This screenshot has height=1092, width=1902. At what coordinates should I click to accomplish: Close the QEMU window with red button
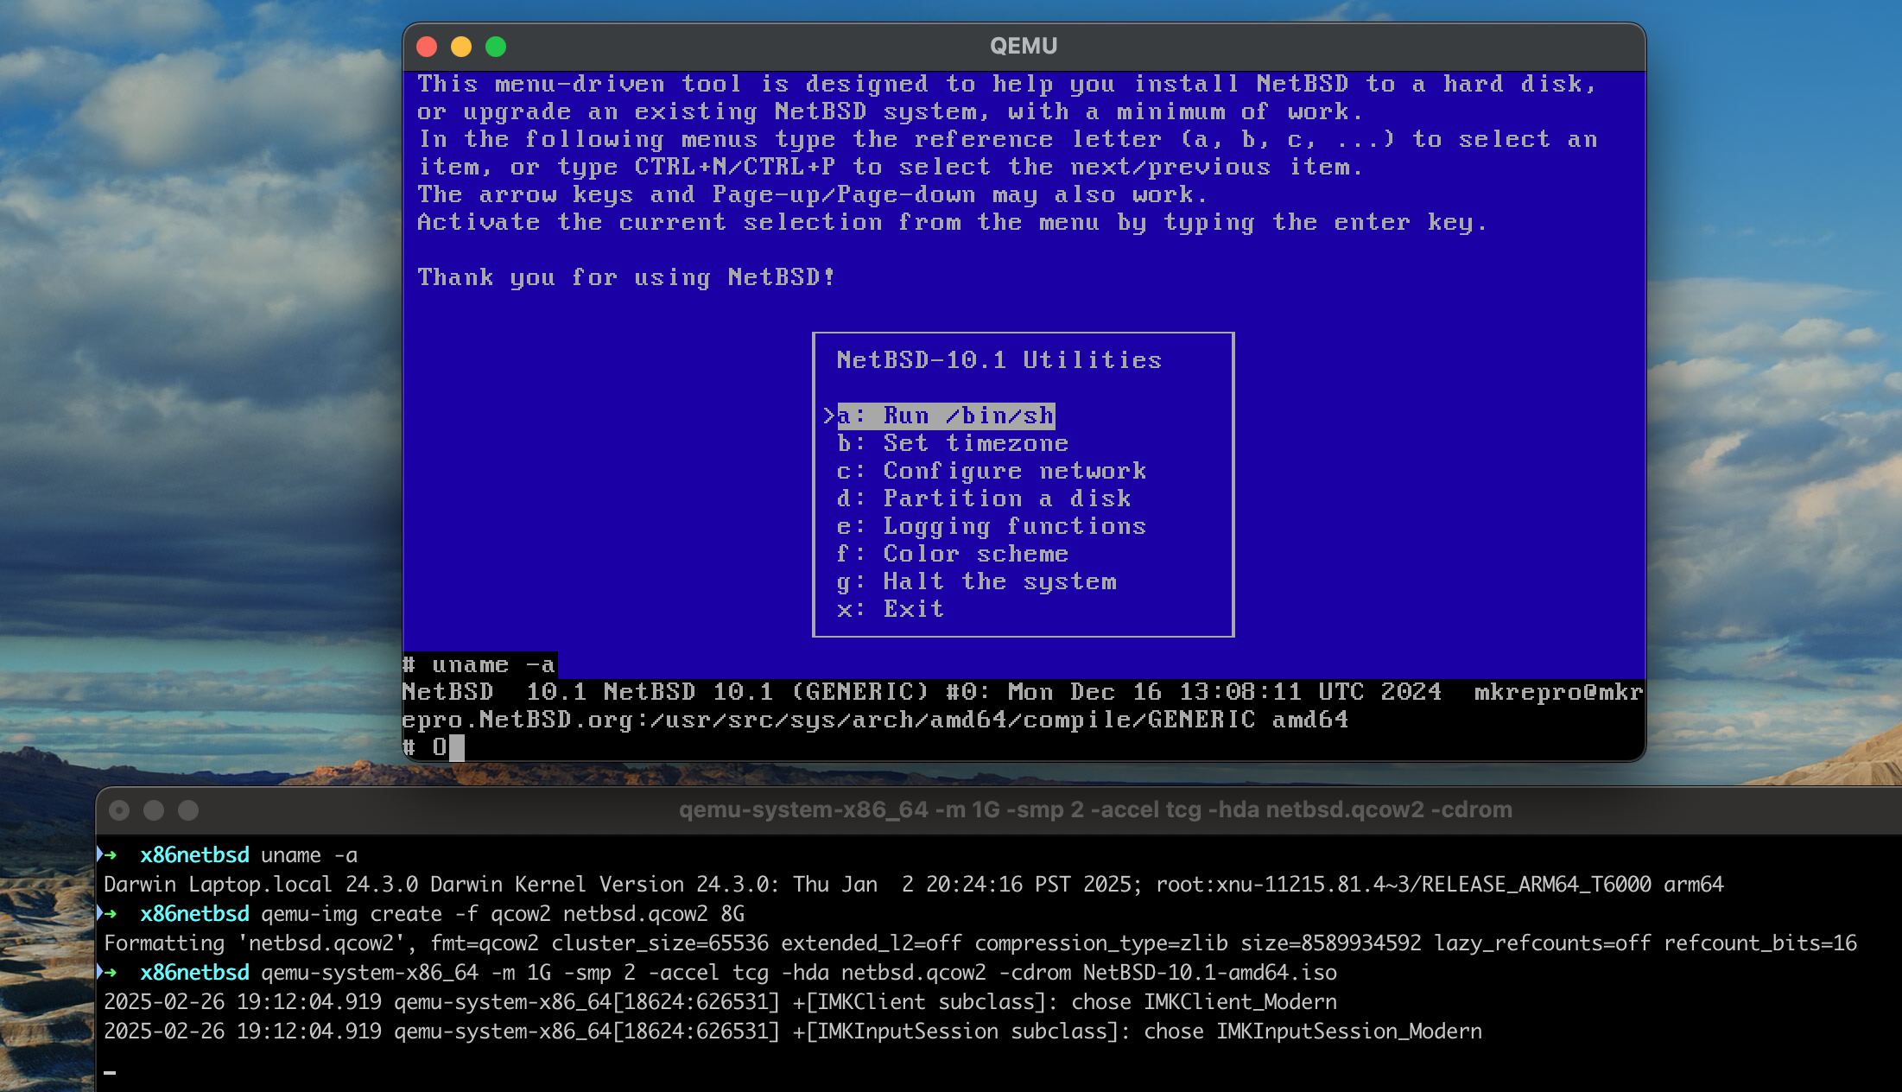427,47
